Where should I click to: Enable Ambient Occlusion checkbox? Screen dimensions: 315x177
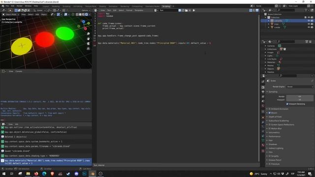[270, 109]
